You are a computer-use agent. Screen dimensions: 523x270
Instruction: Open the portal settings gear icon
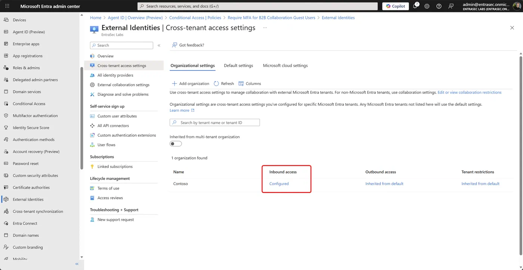click(427, 6)
